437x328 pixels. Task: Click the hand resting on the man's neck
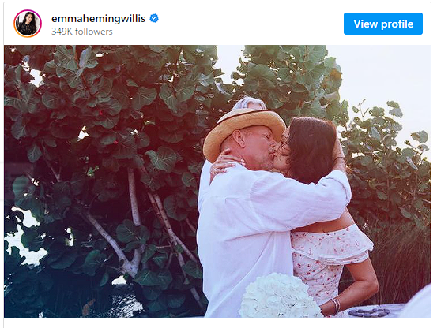[224, 165]
